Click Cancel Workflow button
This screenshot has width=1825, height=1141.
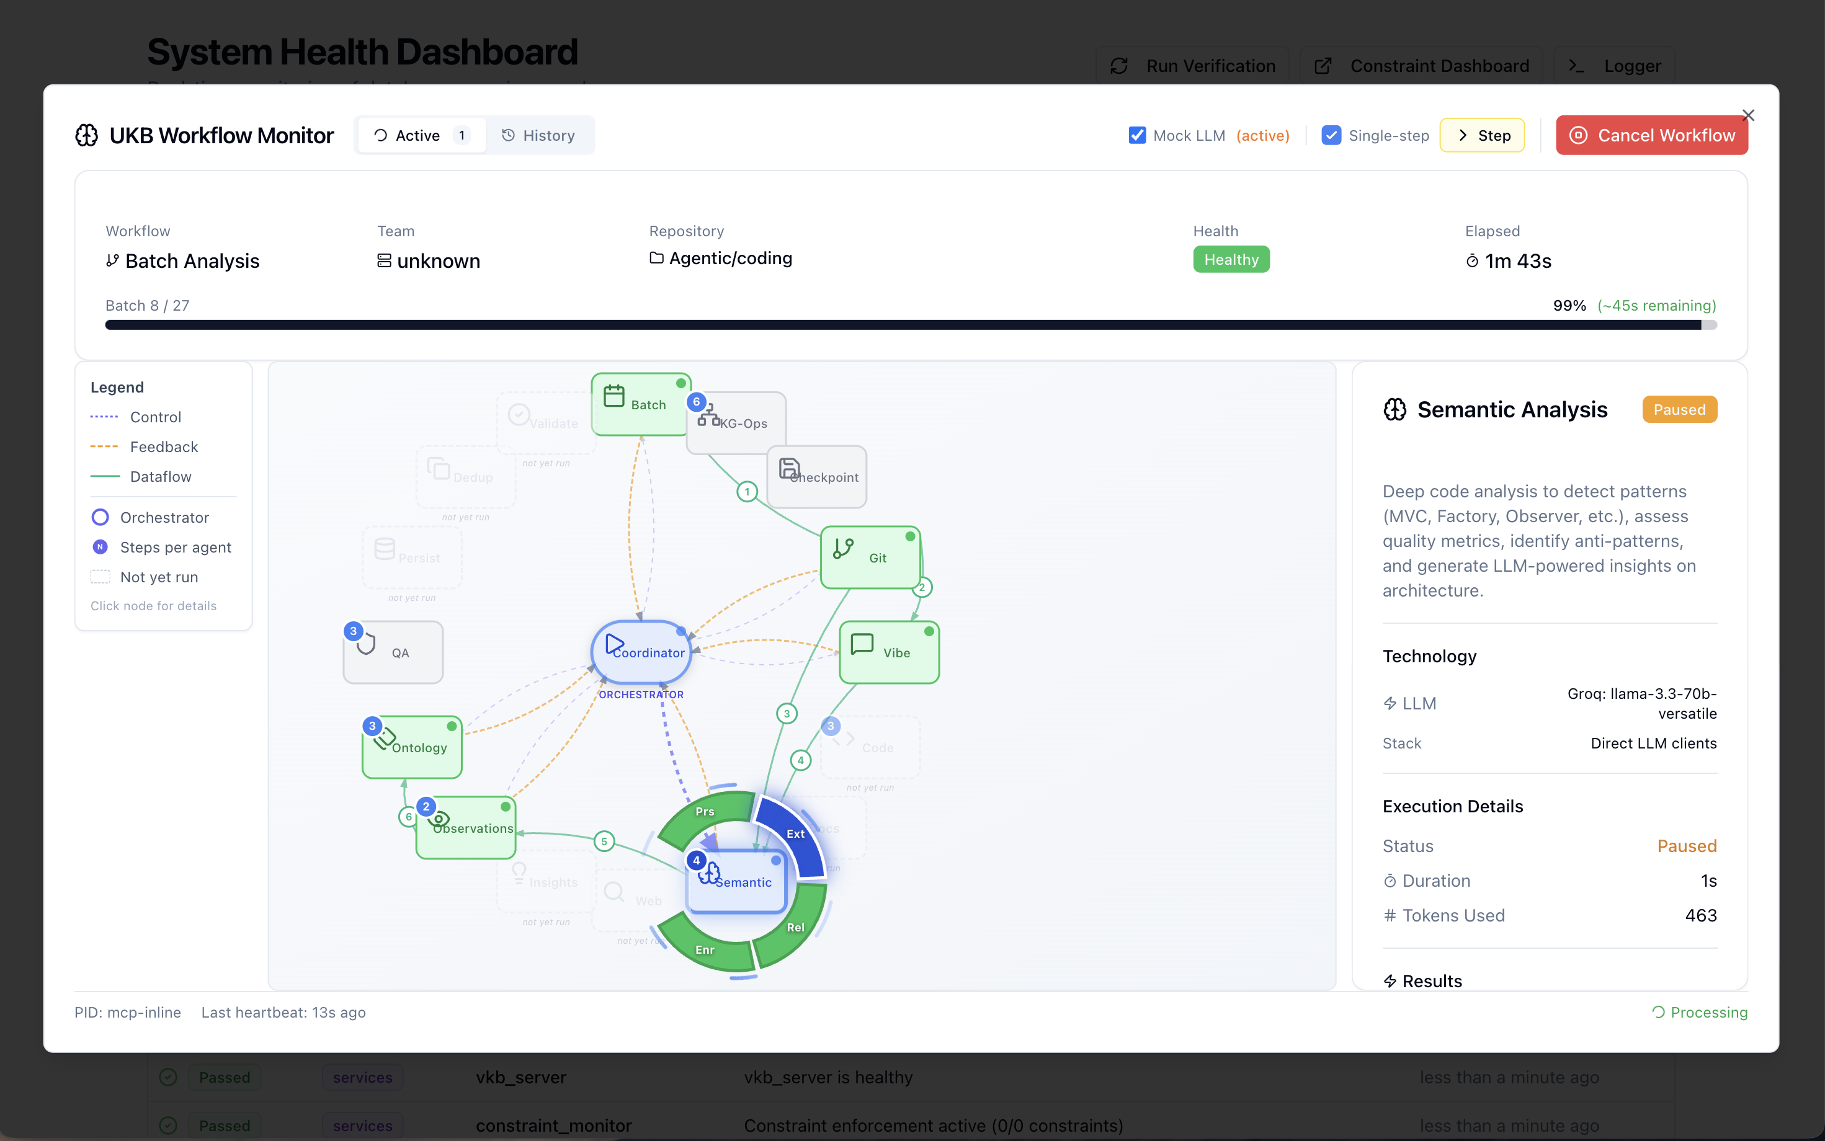[1651, 135]
